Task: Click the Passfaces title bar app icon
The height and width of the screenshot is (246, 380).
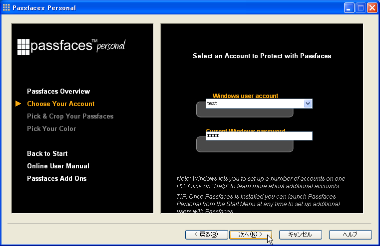Action: (x=6, y=8)
